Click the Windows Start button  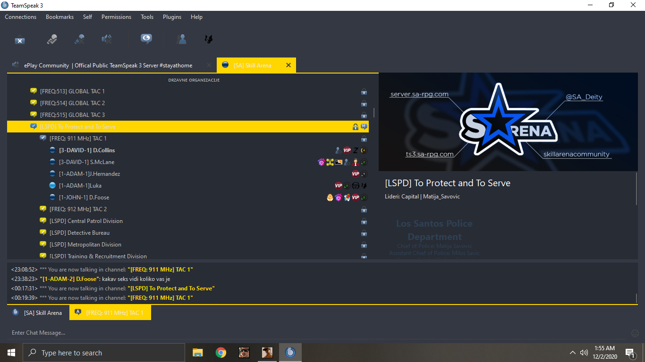(x=11, y=353)
